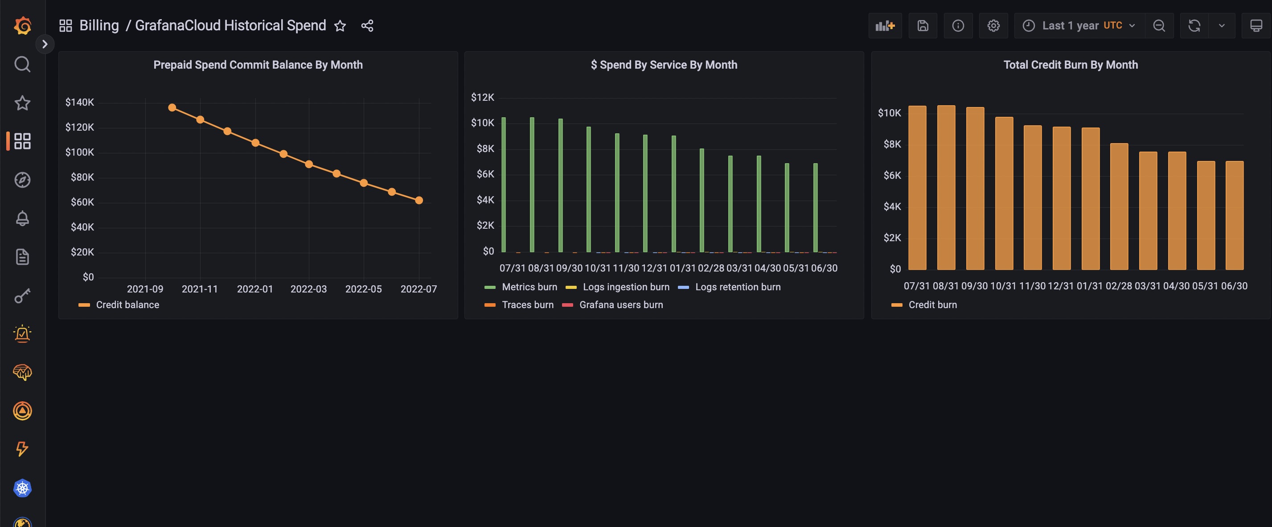This screenshot has width=1272, height=527.
Task: Mark the dashboard as favorite with the star
Action: 340,26
